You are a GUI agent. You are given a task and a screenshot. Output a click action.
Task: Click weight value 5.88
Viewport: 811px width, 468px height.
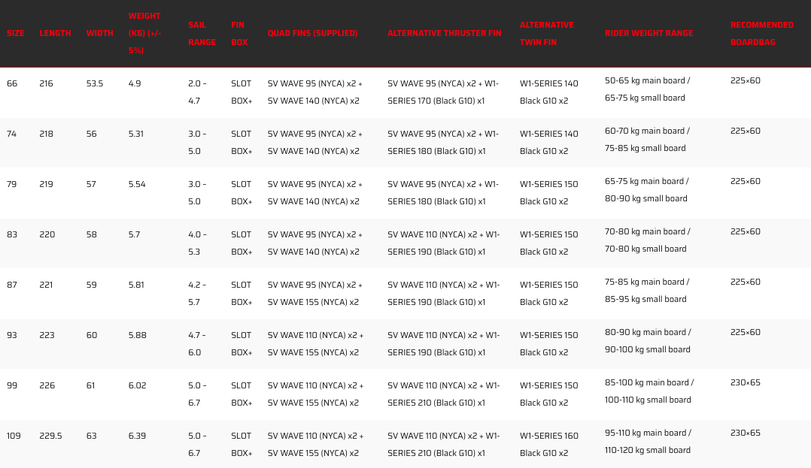(x=138, y=335)
